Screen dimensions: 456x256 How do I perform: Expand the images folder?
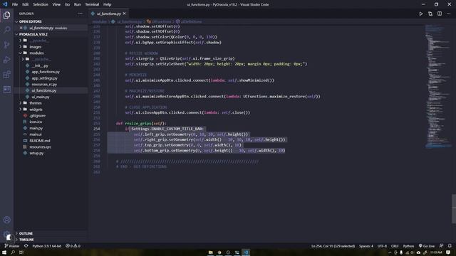point(35,47)
